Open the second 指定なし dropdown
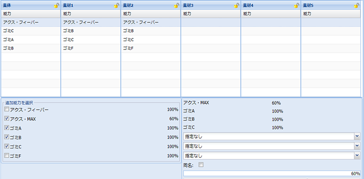 [x=357, y=146]
